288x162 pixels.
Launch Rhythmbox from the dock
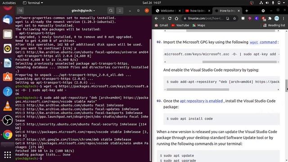(8, 49)
